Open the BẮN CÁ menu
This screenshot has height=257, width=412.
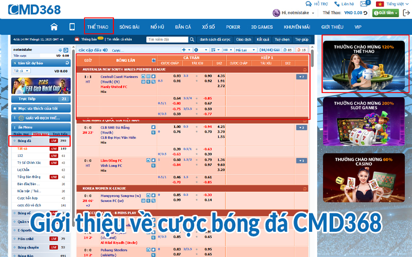coord(183,27)
